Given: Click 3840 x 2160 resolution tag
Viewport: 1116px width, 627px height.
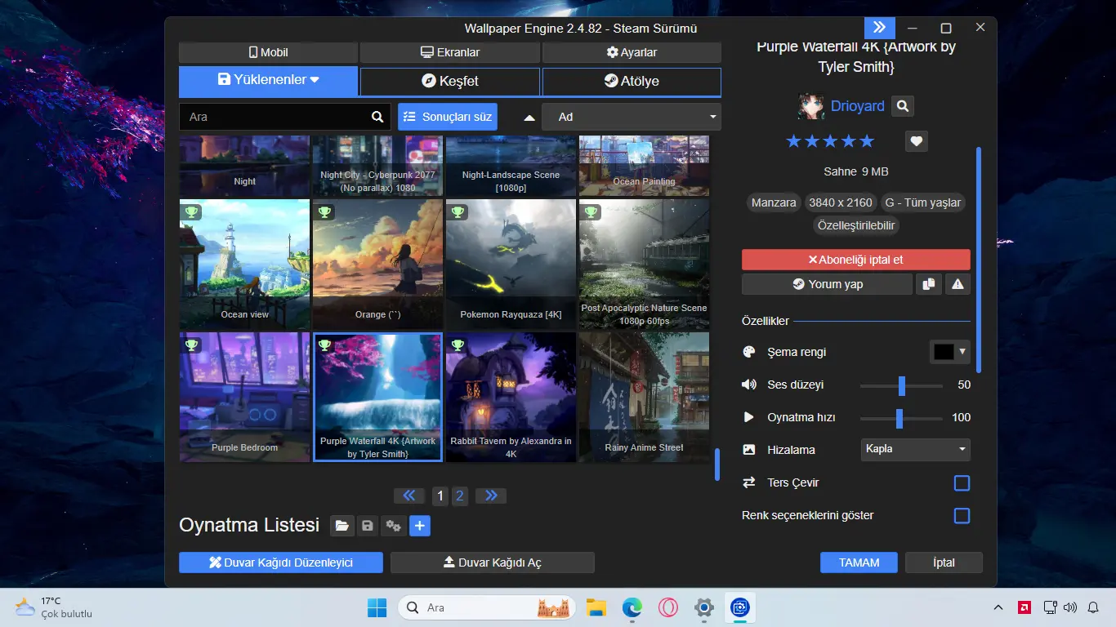Looking at the screenshot, I should pos(841,202).
